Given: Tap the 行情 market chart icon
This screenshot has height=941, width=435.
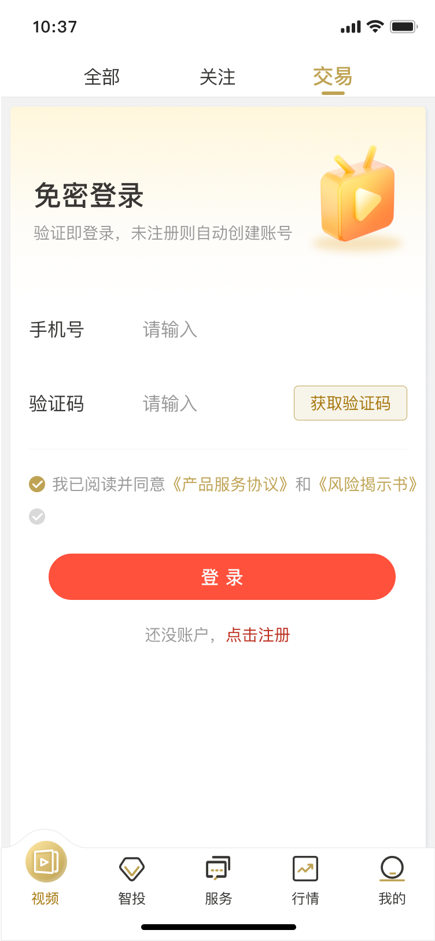Looking at the screenshot, I should tap(305, 869).
